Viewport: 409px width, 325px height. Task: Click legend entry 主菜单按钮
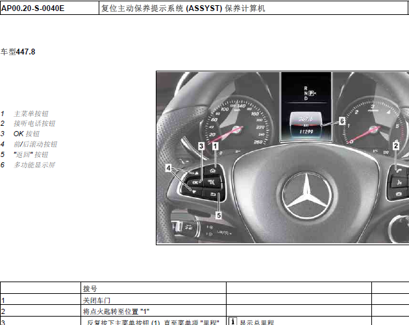point(31,114)
